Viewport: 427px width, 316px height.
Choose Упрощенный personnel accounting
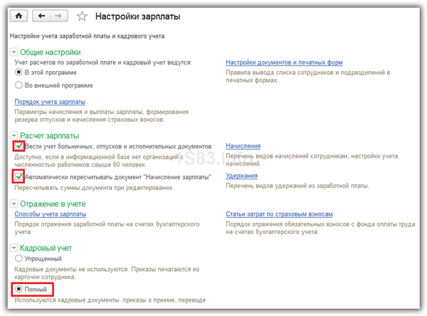(x=19, y=260)
